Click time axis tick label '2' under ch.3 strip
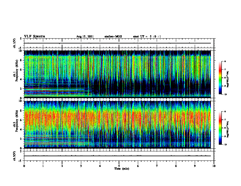This screenshot has width=241, height=186. (62, 166)
